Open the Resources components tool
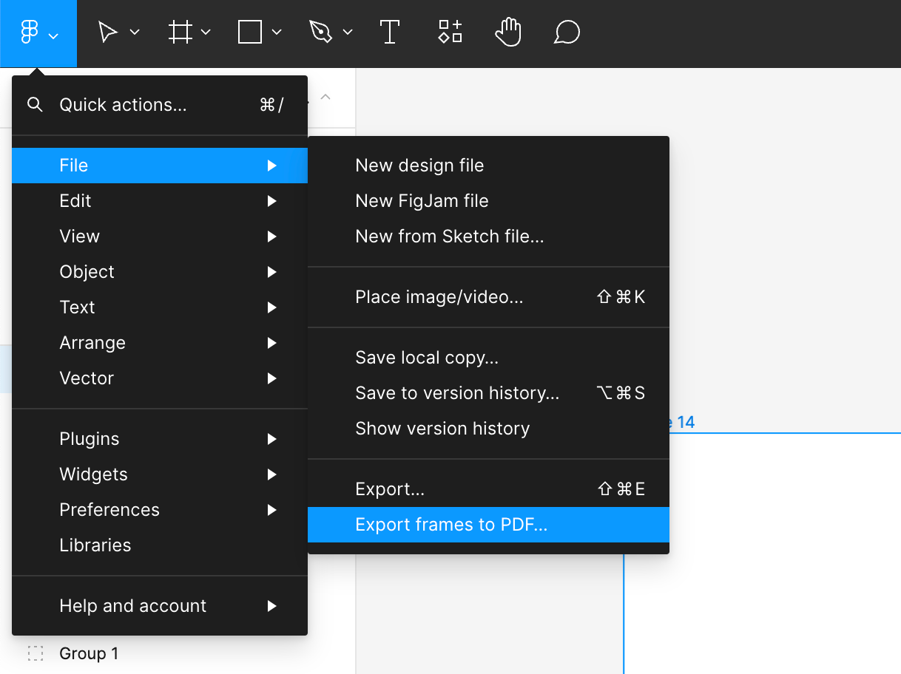Viewport: 901px width, 674px height. 450,33
